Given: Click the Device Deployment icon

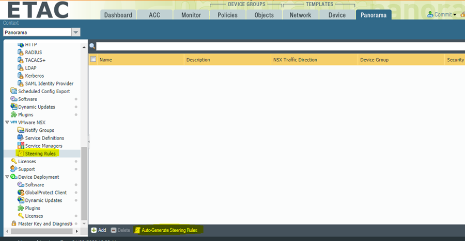Looking at the screenshot, I should tap(13, 177).
